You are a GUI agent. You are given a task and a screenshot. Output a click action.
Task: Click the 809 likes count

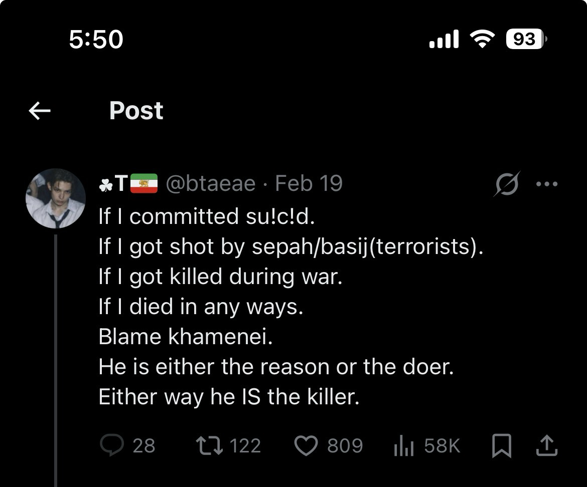[x=345, y=445]
